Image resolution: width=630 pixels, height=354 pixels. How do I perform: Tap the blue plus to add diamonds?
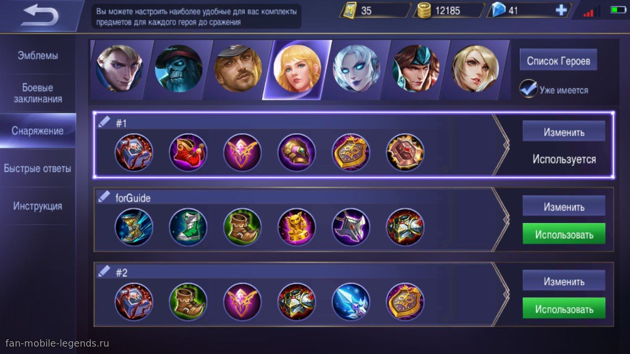561,10
